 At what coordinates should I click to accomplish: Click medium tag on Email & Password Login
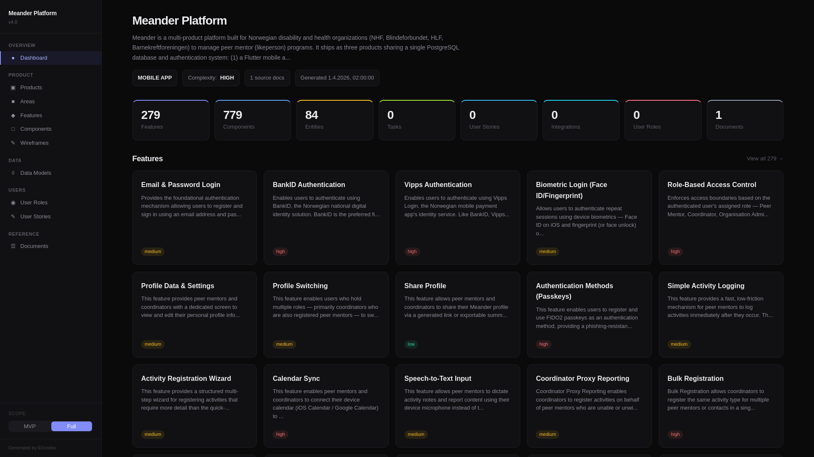click(153, 252)
